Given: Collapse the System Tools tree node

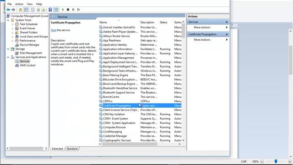Looking at the screenshot, I should tap(8, 20).
